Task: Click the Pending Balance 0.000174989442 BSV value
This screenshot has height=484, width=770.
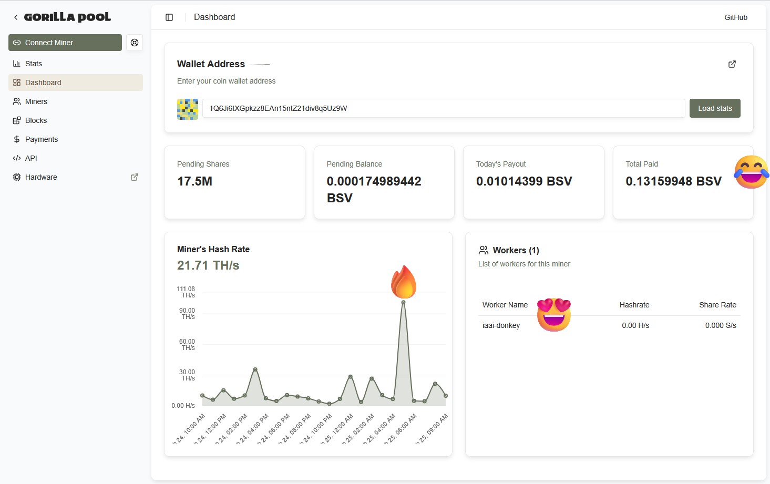Action: pyautogui.click(x=374, y=190)
